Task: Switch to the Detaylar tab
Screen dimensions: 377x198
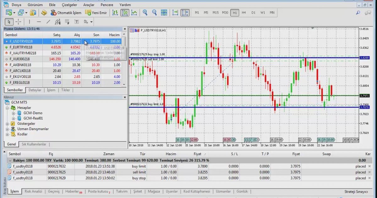Action: (35, 90)
